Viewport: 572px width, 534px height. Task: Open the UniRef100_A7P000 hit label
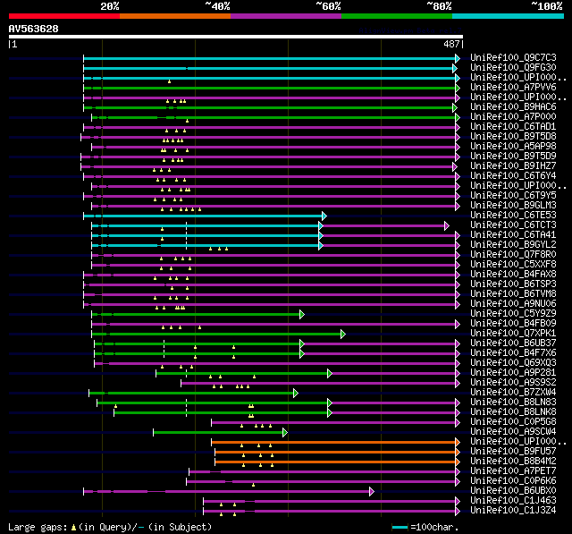pos(513,117)
